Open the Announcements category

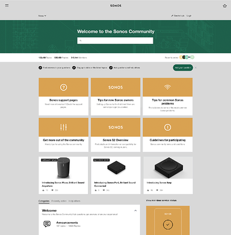pos(67,223)
